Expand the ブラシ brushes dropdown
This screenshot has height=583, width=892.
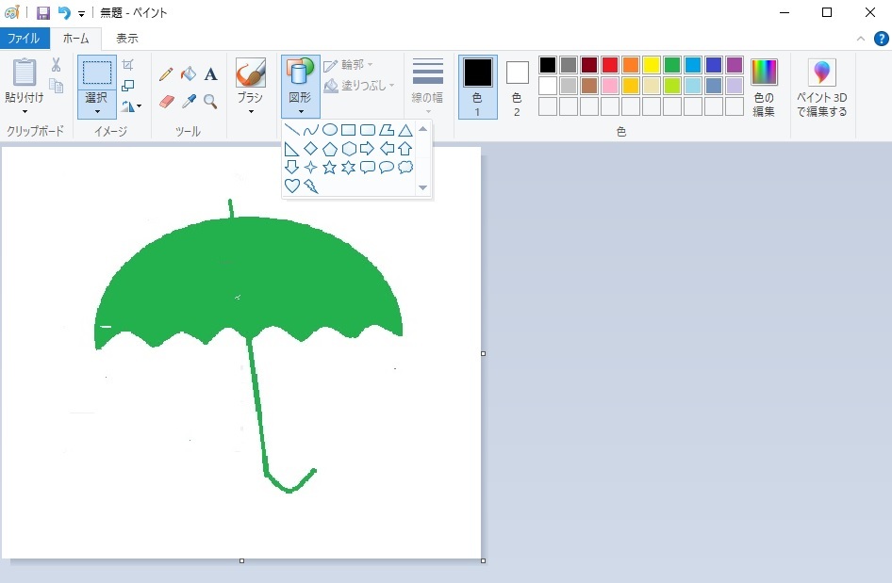(251, 111)
